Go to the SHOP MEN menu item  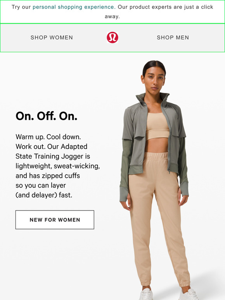[x=173, y=38]
